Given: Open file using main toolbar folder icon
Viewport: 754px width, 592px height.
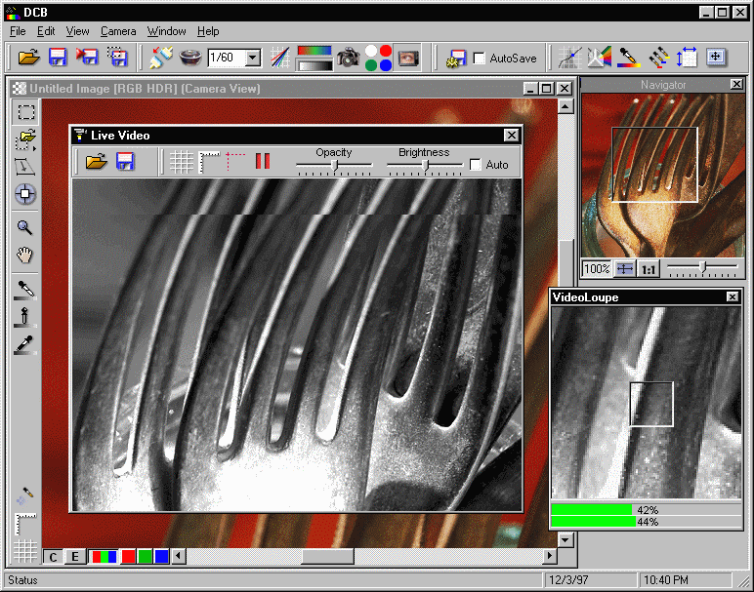Looking at the screenshot, I should click(x=29, y=58).
